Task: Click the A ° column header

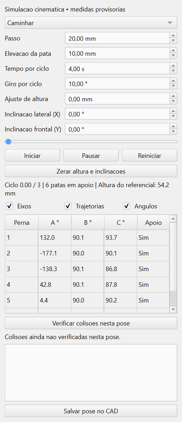Action: (55, 222)
